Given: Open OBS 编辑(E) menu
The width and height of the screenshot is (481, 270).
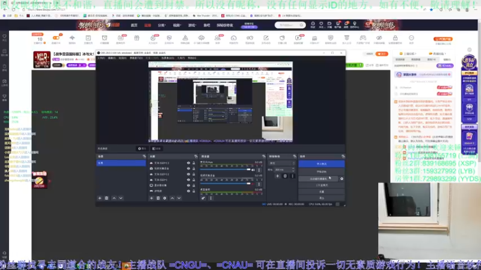Looking at the screenshot, I should click(x=112, y=58).
